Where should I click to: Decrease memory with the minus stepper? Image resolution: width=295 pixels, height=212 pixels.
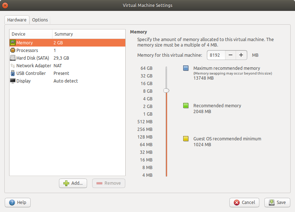coord(230,55)
